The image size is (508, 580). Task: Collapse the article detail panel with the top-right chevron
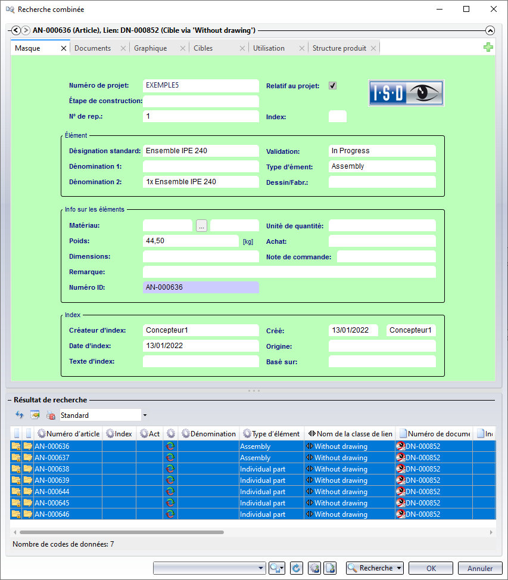(490, 30)
